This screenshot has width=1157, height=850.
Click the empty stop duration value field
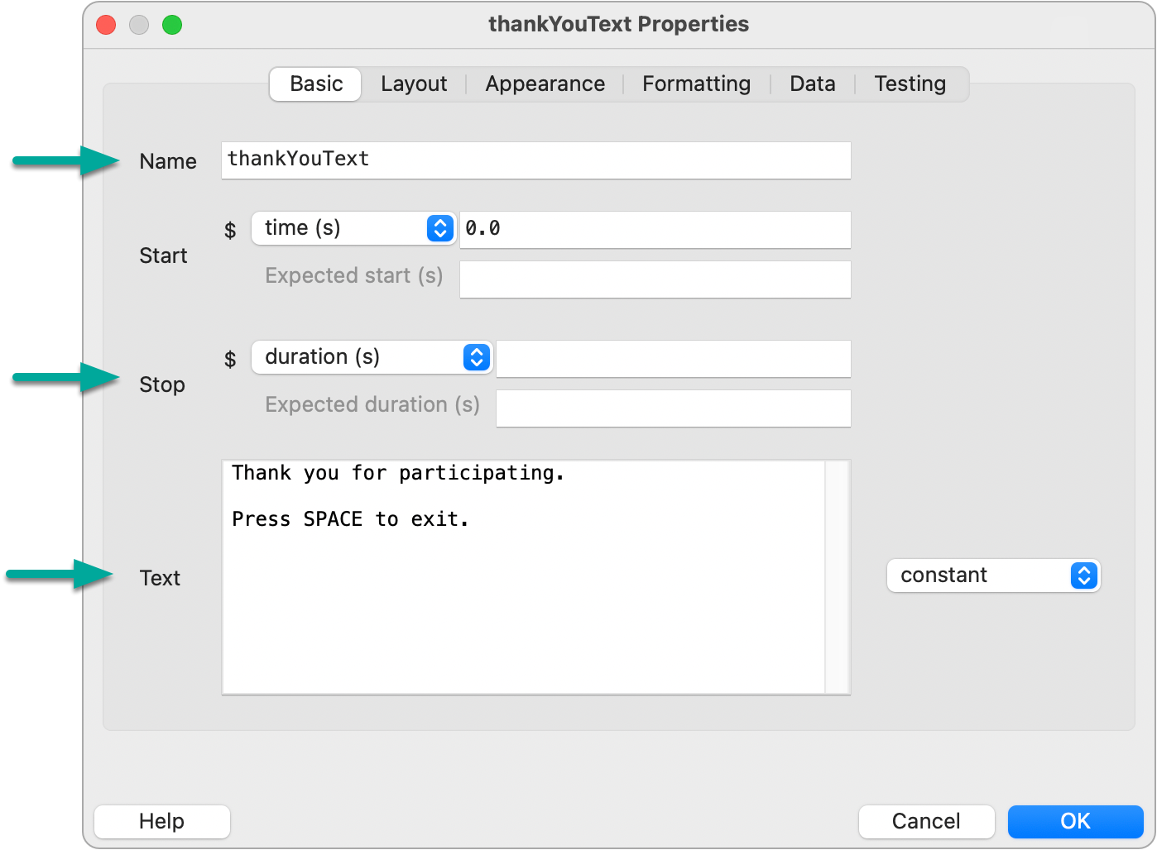pyautogui.click(x=674, y=359)
